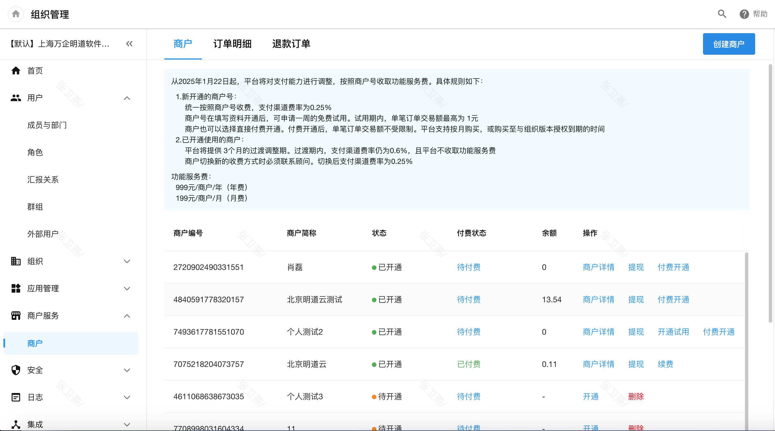The height and width of the screenshot is (431, 775).
Task: Click merchant number 2720902490331551
Action: coord(208,267)
